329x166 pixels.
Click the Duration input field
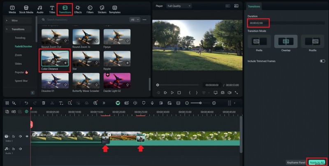click(x=286, y=23)
